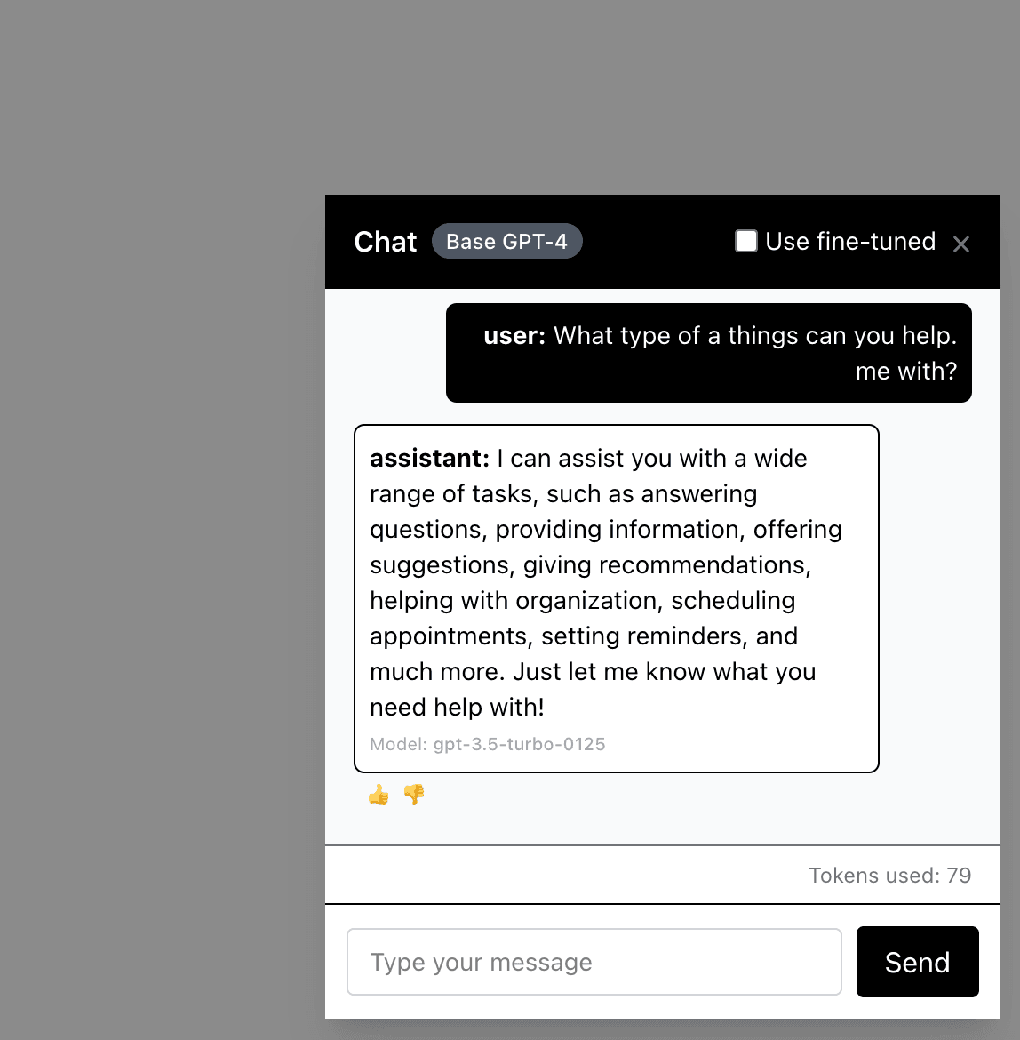Viewport: 1020px width, 1040px height.
Task: Click the 'me with?' line in user message
Action: point(905,372)
